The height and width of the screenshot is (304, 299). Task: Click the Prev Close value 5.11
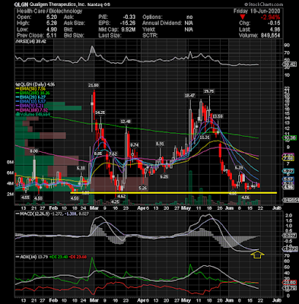click(52, 36)
